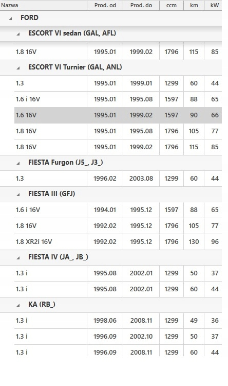Collapse FIESTA IV (JA_, JB_) group

(18, 258)
